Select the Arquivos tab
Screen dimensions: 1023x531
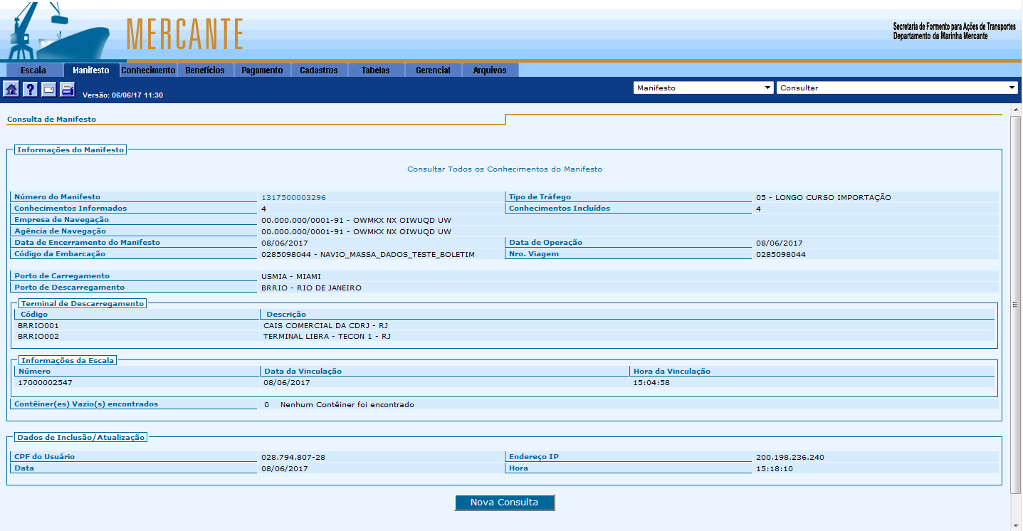click(x=490, y=70)
